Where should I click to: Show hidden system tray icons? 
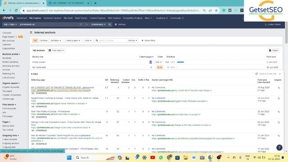pyautogui.click(x=228, y=157)
